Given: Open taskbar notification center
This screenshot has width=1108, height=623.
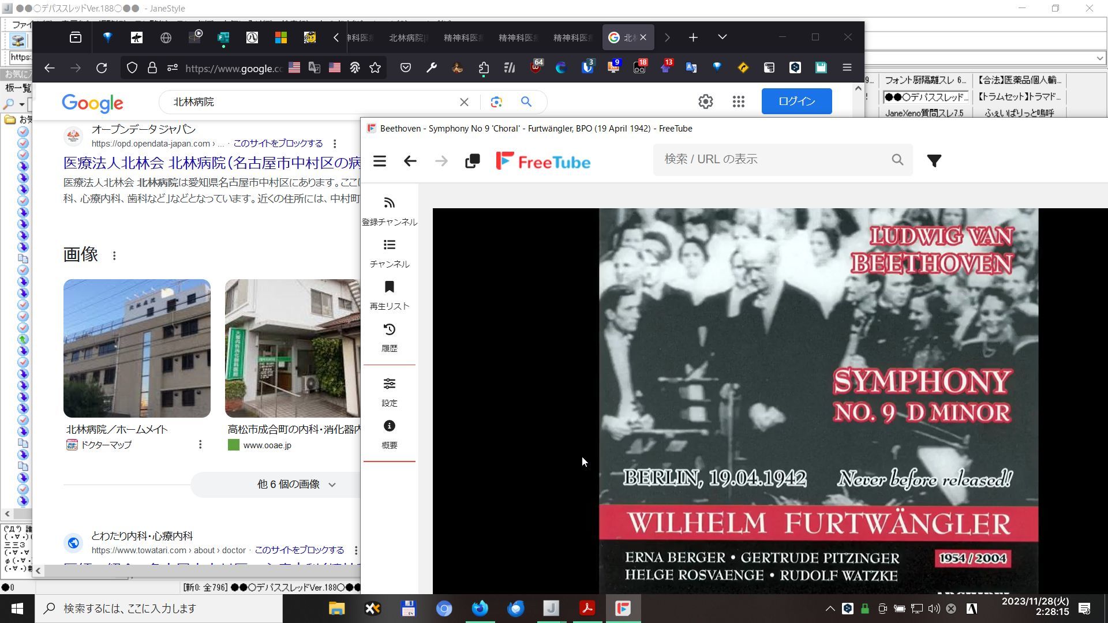Looking at the screenshot, I should (x=1084, y=609).
